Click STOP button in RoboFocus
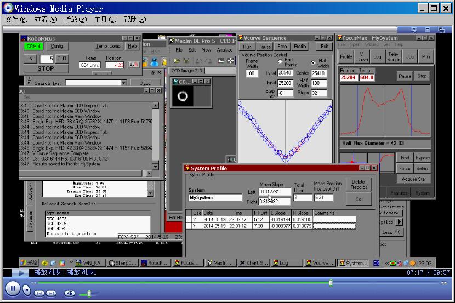This screenshot has width=455, height=303. tap(46, 68)
